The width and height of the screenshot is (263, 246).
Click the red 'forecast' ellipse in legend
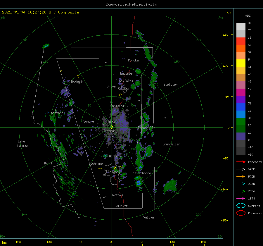(x=241, y=213)
